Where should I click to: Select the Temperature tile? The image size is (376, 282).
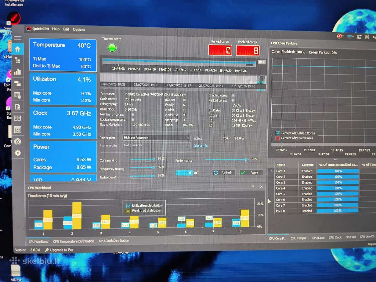[x=63, y=55]
